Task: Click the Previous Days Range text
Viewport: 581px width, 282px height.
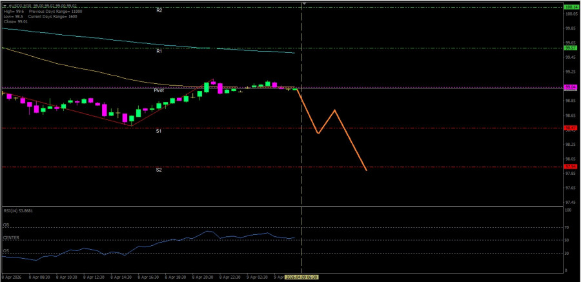Action: coord(46,12)
